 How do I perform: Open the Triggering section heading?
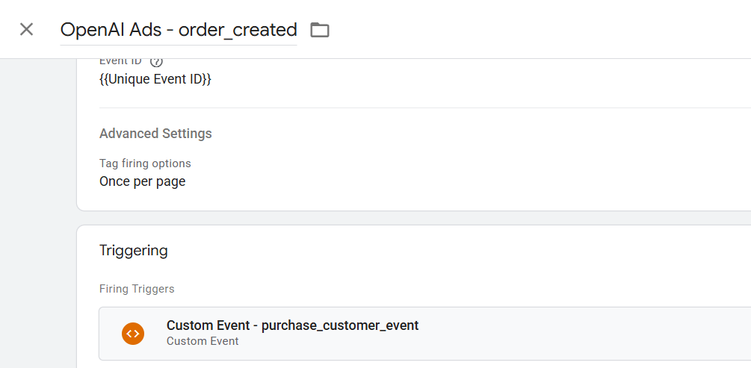click(x=134, y=250)
